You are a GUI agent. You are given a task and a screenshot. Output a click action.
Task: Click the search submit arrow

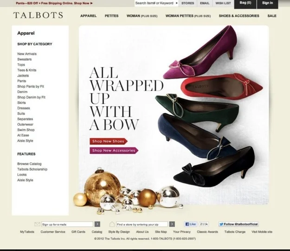point(177,3)
